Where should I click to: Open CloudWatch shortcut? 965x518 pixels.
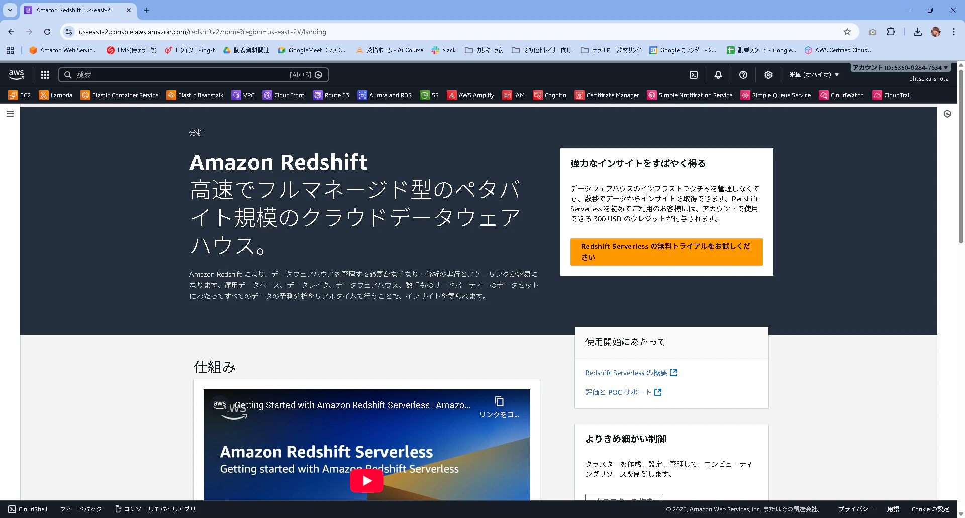842,95
